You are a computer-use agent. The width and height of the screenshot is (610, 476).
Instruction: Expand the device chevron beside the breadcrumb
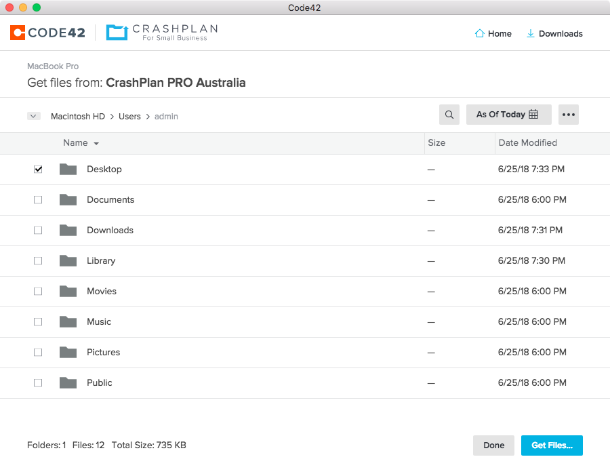(x=34, y=115)
